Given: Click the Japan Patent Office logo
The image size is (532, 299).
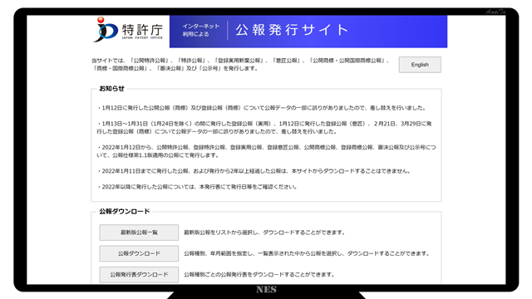Looking at the screenshot, I should click(128, 30).
